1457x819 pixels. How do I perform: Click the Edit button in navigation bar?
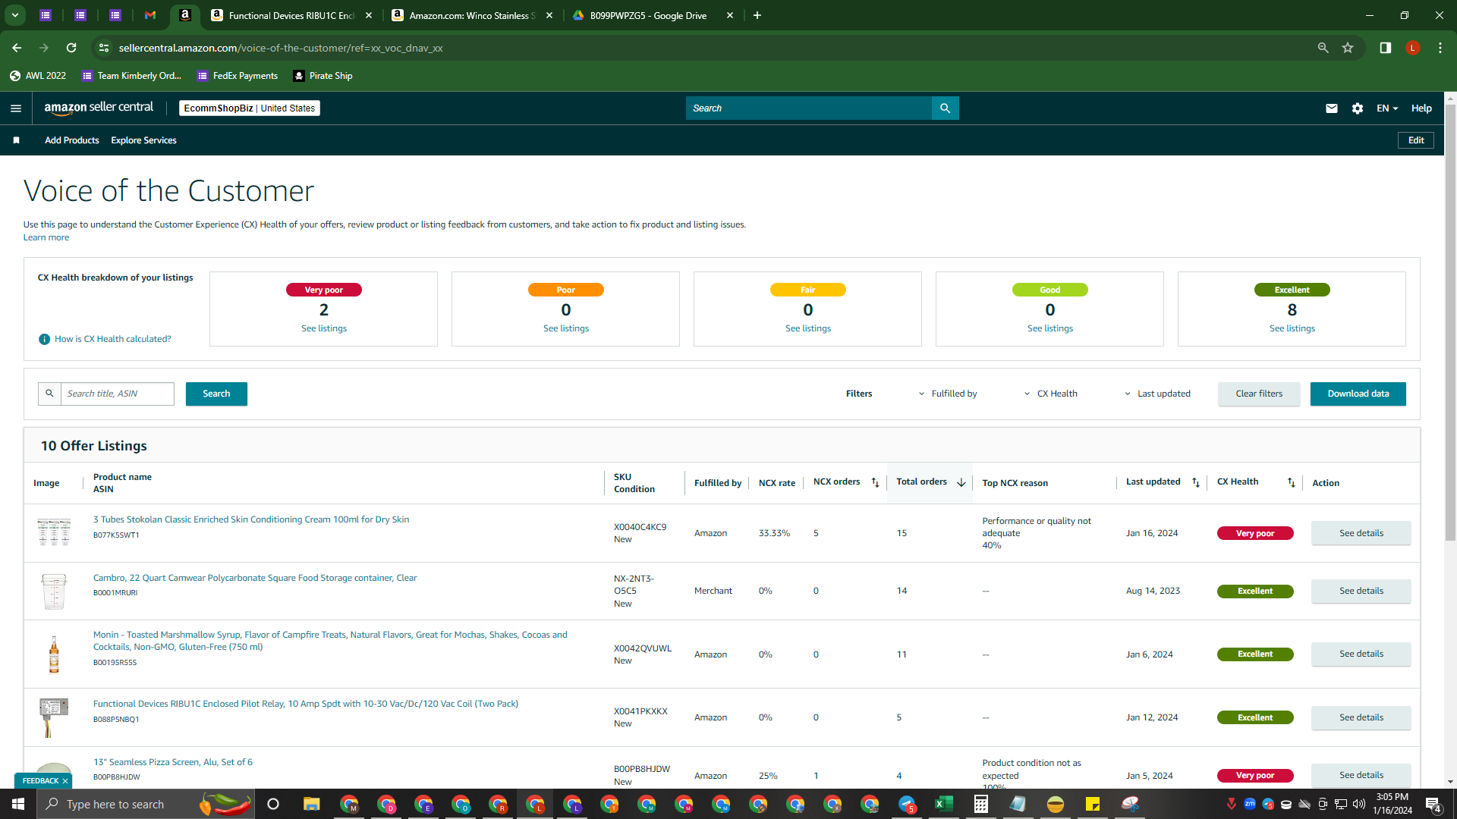click(1416, 140)
